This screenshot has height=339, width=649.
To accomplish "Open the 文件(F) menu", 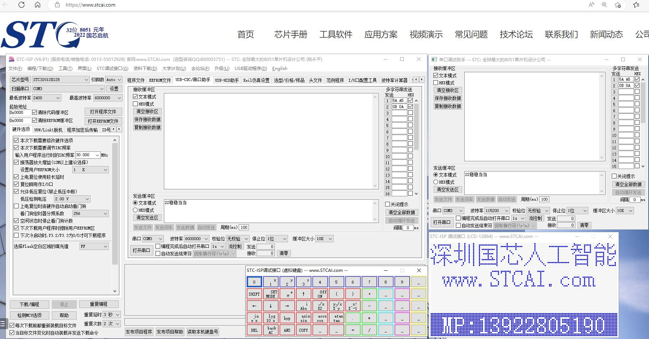I will 15,69.
